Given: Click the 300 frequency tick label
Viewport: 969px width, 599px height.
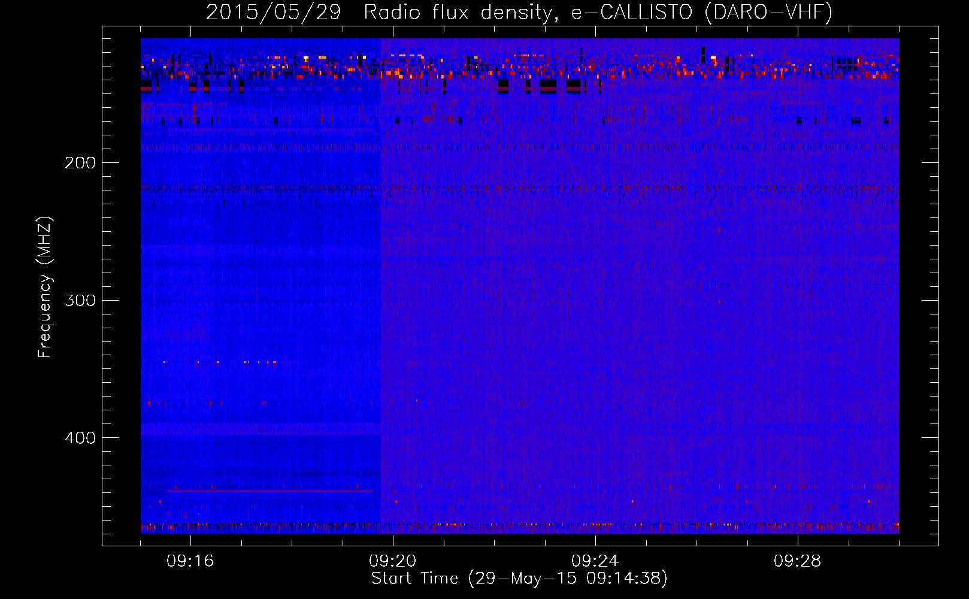Looking at the screenshot, I should pos(80,300).
